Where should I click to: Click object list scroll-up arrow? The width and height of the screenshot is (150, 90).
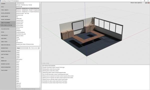40,51
